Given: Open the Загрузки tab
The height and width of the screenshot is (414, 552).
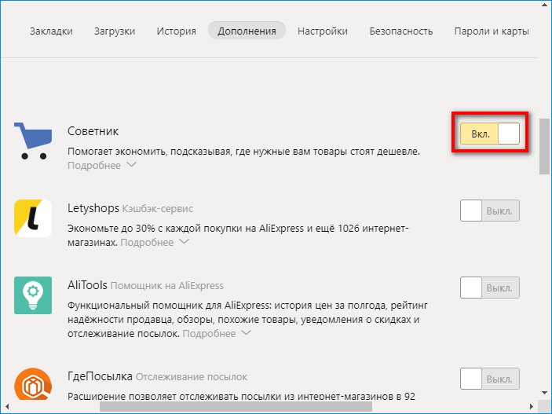Looking at the screenshot, I should (115, 31).
